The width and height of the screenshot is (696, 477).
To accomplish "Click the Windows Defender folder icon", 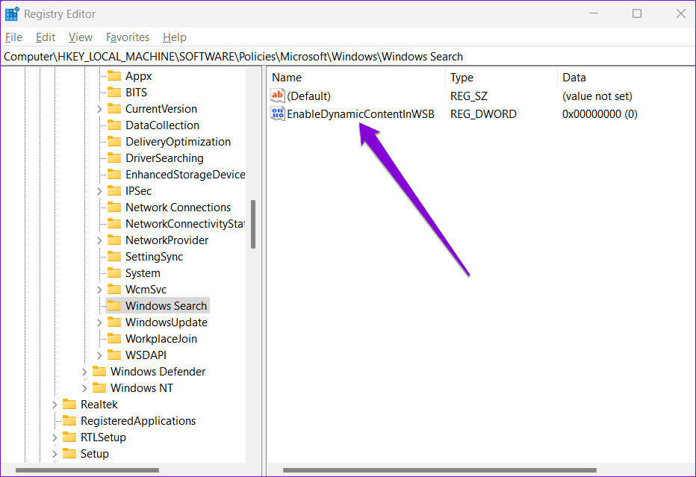I will point(99,372).
